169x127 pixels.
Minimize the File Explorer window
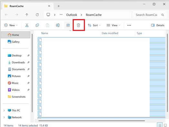(144, 4)
